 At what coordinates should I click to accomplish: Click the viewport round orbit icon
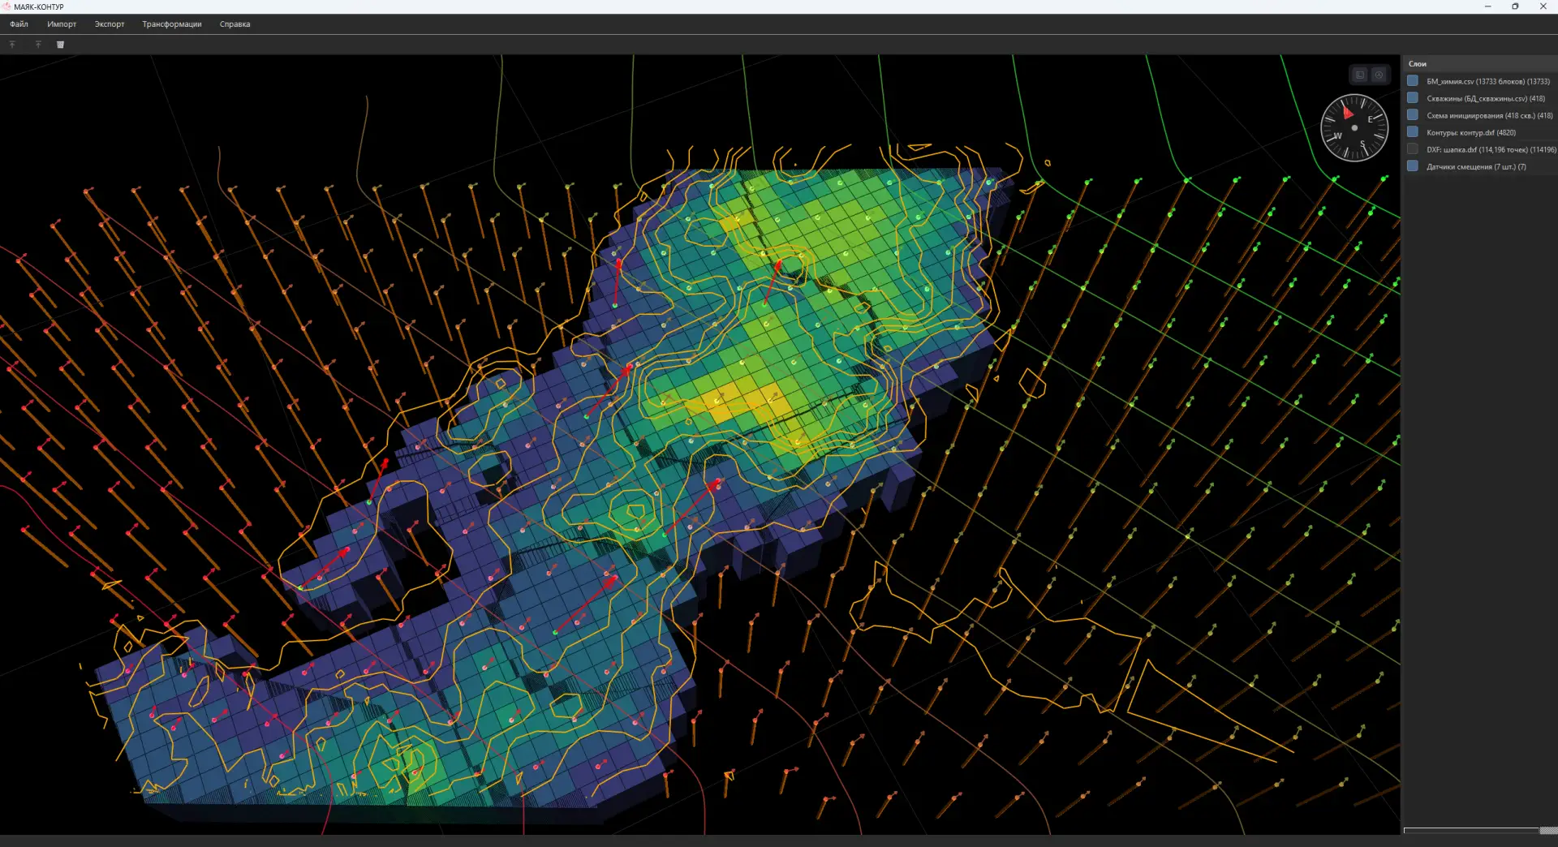point(1379,75)
